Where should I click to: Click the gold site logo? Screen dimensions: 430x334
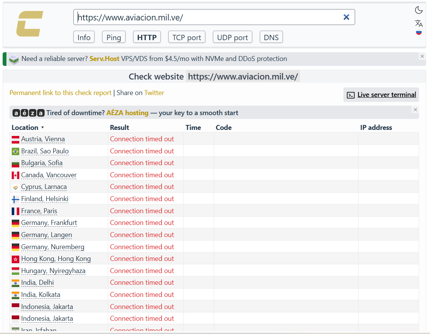pyautogui.click(x=29, y=23)
